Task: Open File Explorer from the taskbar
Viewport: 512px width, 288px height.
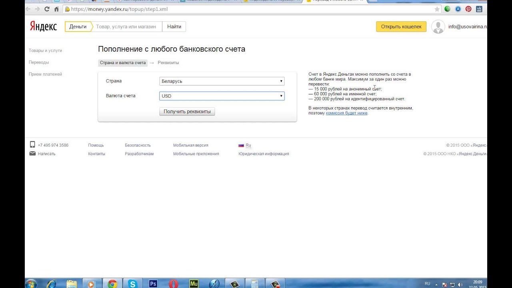Action: (72, 284)
